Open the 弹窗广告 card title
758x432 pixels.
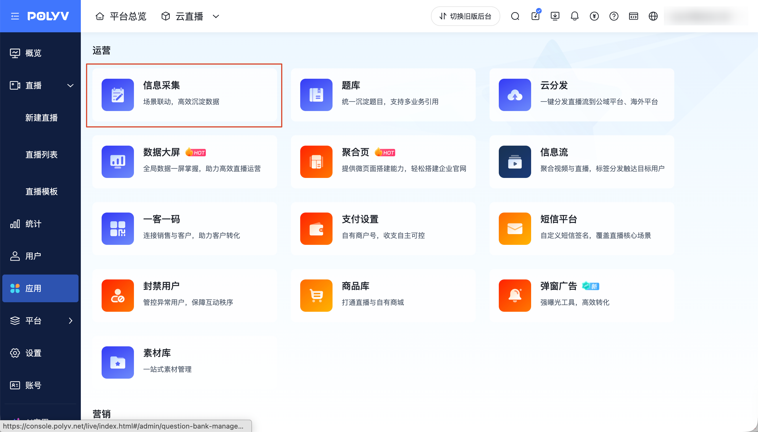pyautogui.click(x=559, y=286)
